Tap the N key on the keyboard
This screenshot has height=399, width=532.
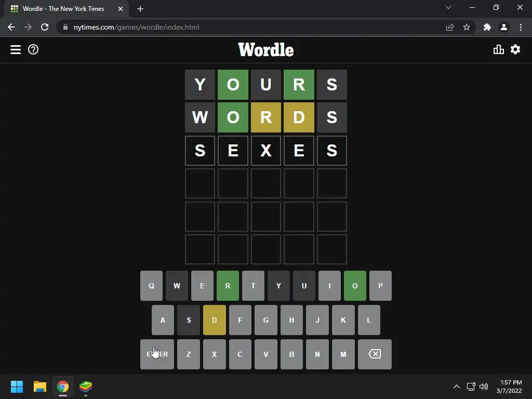click(x=317, y=354)
